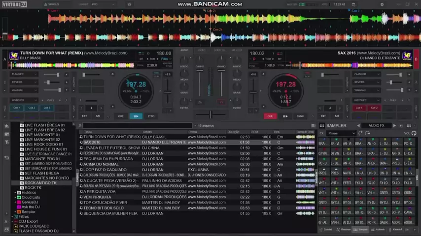Click the headphone cue icon on left mixer channel

(200, 102)
